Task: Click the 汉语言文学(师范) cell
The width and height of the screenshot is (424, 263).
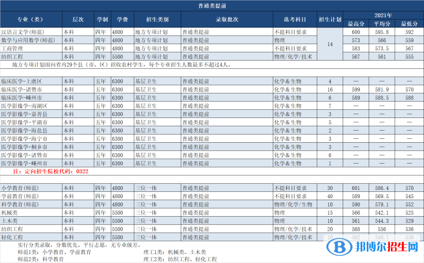Action: (x=31, y=32)
